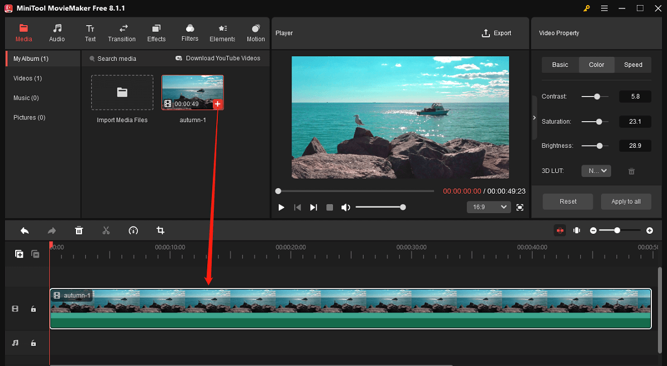The image size is (667, 366).
Task: Click the timeline marker icon beside snap
Action: (577, 230)
